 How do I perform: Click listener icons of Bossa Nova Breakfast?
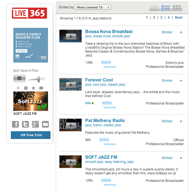click(x=106, y=62)
